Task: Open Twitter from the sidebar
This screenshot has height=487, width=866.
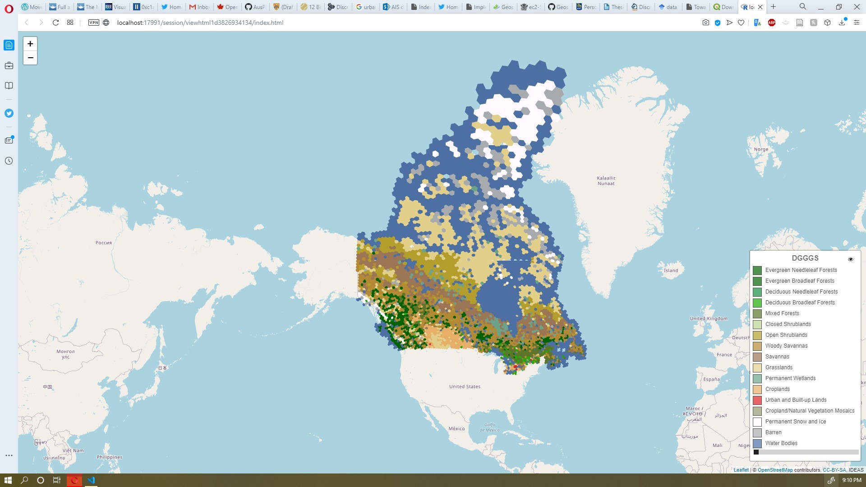Action: [9, 113]
